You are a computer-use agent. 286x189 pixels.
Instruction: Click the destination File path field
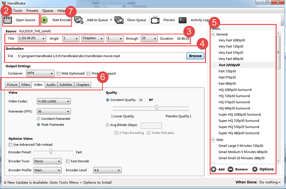(100, 56)
